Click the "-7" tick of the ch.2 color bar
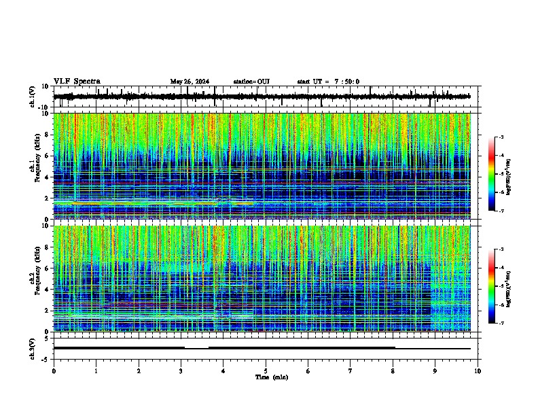This screenshot has width=538, height=416. pyautogui.click(x=501, y=323)
